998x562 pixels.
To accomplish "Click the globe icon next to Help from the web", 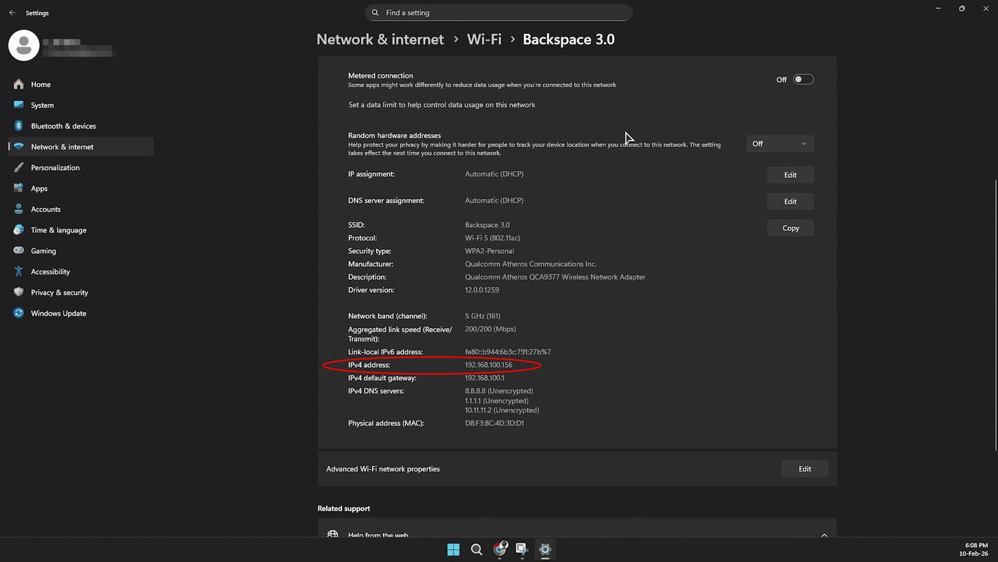I will 333,535.
